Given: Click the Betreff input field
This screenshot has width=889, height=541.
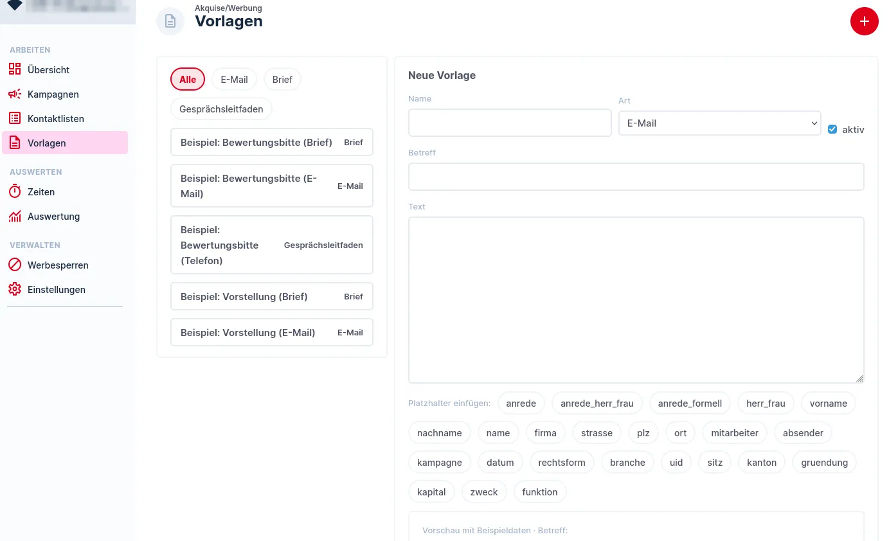Looking at the screenshot, I should [636, 177].
